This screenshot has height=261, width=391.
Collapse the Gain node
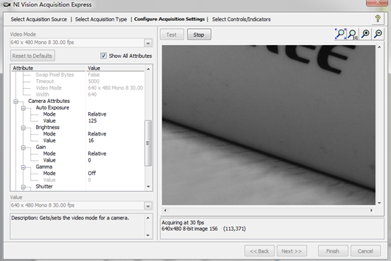pyautogui.click(x=23, y=147)
